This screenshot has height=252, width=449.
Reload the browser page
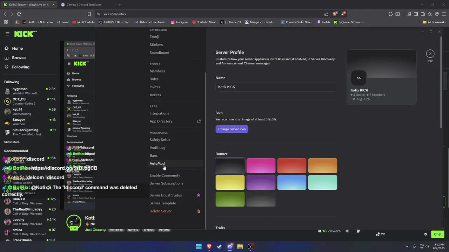(19, 14)
